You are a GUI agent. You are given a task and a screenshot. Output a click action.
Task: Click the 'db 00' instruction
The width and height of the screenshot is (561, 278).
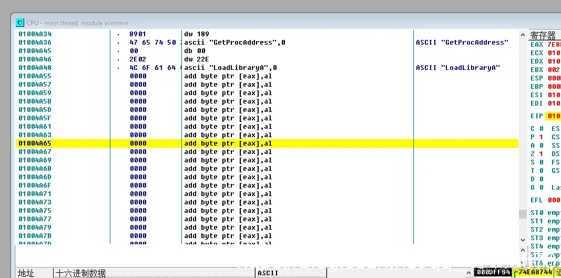pos(195,51)
